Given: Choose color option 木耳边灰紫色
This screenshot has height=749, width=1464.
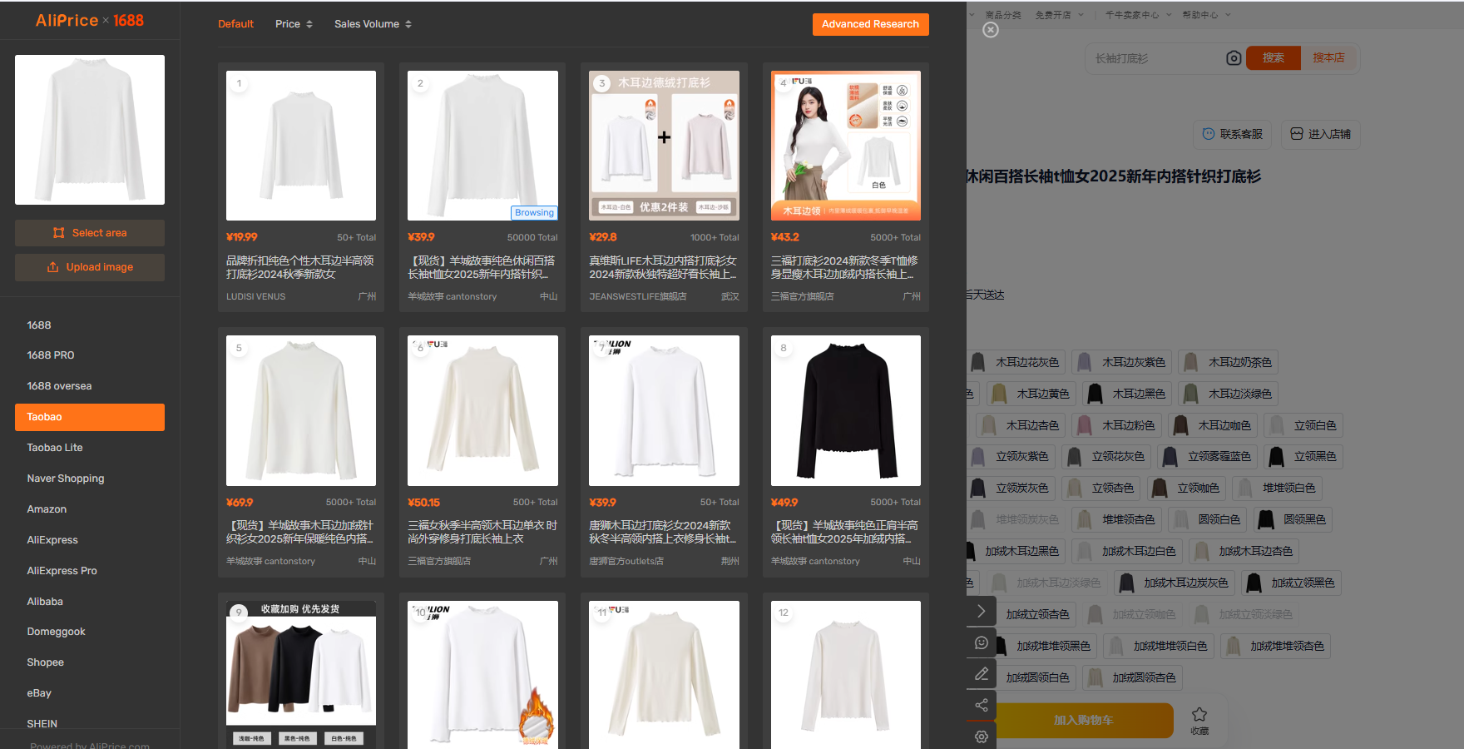Looking at the screenshot, I should 1122,362.
